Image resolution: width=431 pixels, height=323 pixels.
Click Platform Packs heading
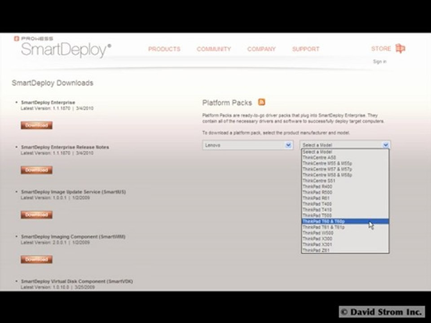(227, 103)
